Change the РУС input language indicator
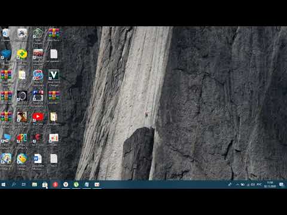This screenshot has width=287, height=215. point(259,185)
